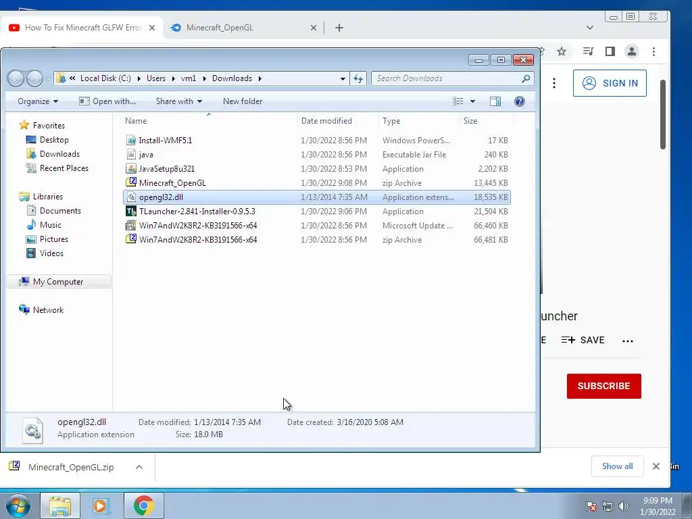Select the java jar file icon
Screen dimensions: 692x519
tap(130, 155)
